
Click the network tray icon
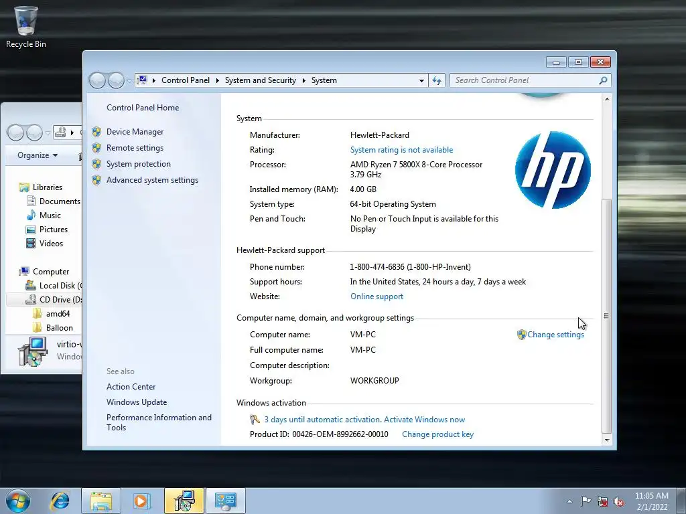[602, 501]
